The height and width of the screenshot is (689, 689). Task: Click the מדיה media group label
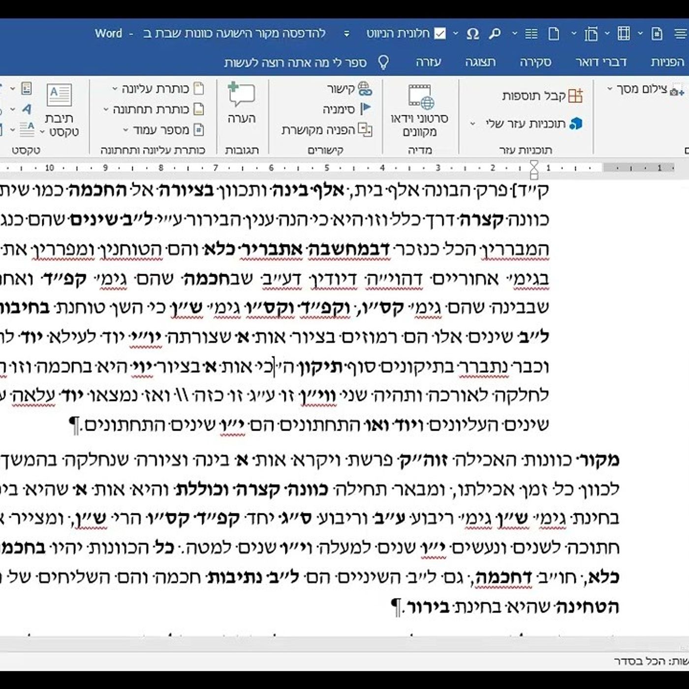(x=420, y=150)
